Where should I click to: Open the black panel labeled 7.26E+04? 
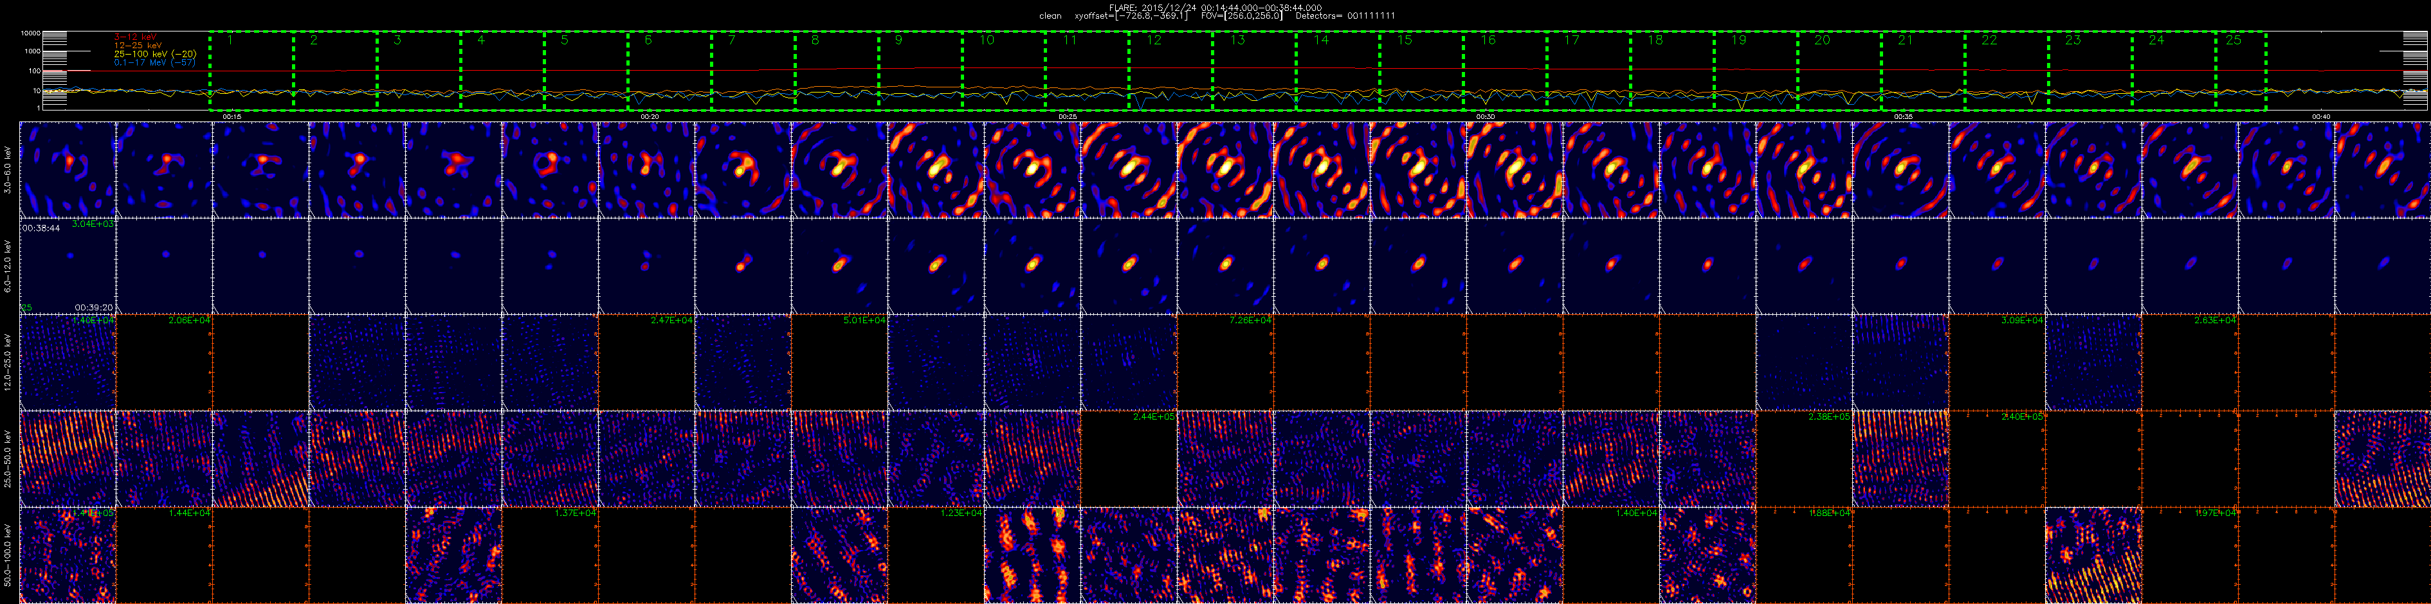tap(1225, 362)
